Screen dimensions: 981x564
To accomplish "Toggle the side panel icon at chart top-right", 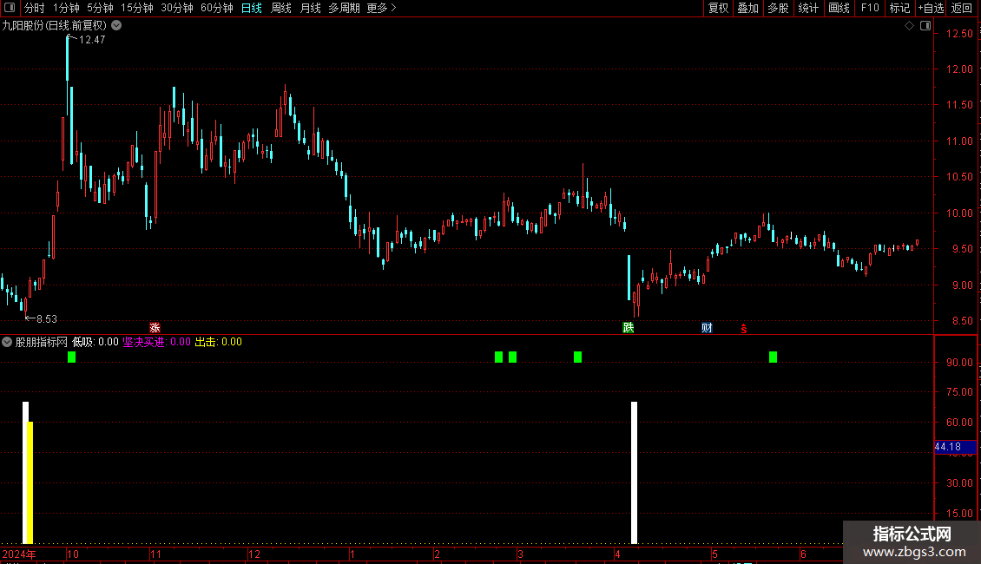I will point(925,26).
